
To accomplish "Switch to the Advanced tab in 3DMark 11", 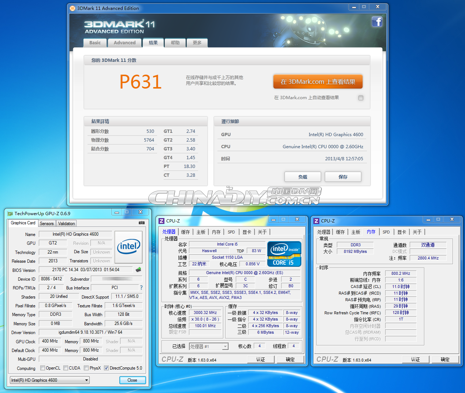I will [x=124, y=43].
